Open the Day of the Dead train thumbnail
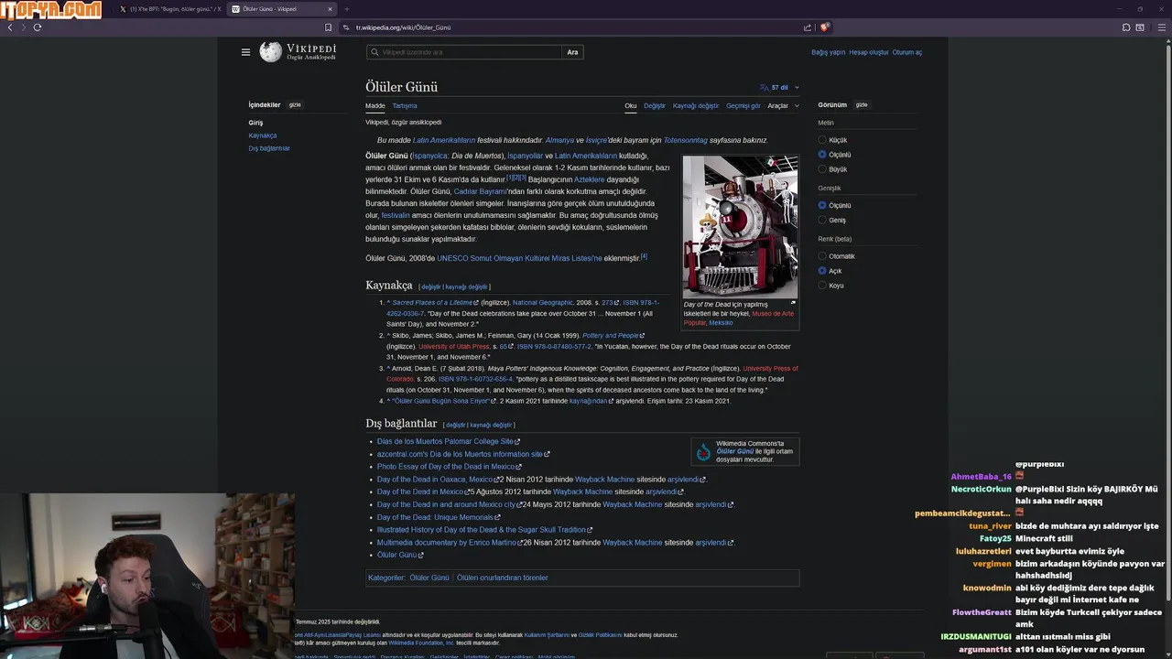The image size is (1172, 659). [740, 226]
